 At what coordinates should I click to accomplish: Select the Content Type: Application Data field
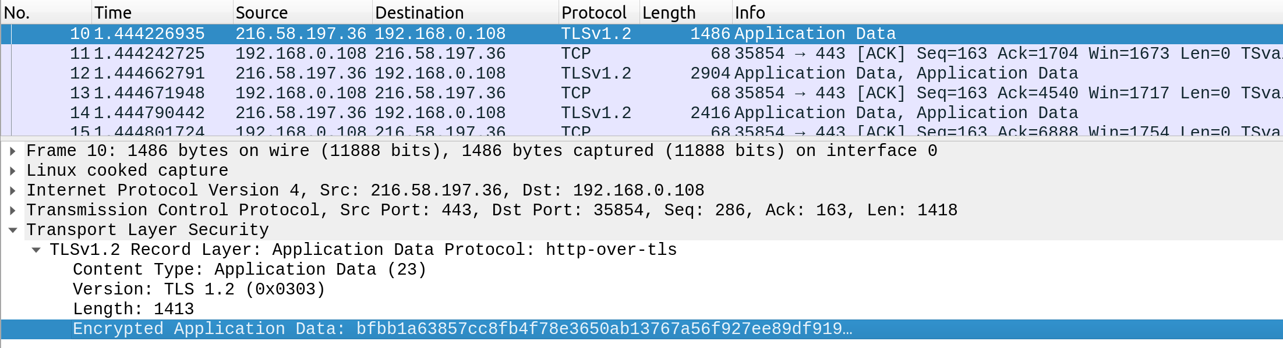(249, 270)
